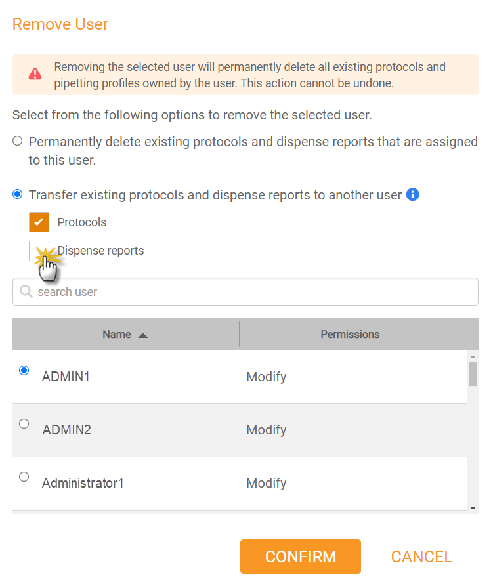Viewport: 491px width, 586px height.
Task: Click the scrollbar down arrow in user list
Action: (x=473, y=509)
